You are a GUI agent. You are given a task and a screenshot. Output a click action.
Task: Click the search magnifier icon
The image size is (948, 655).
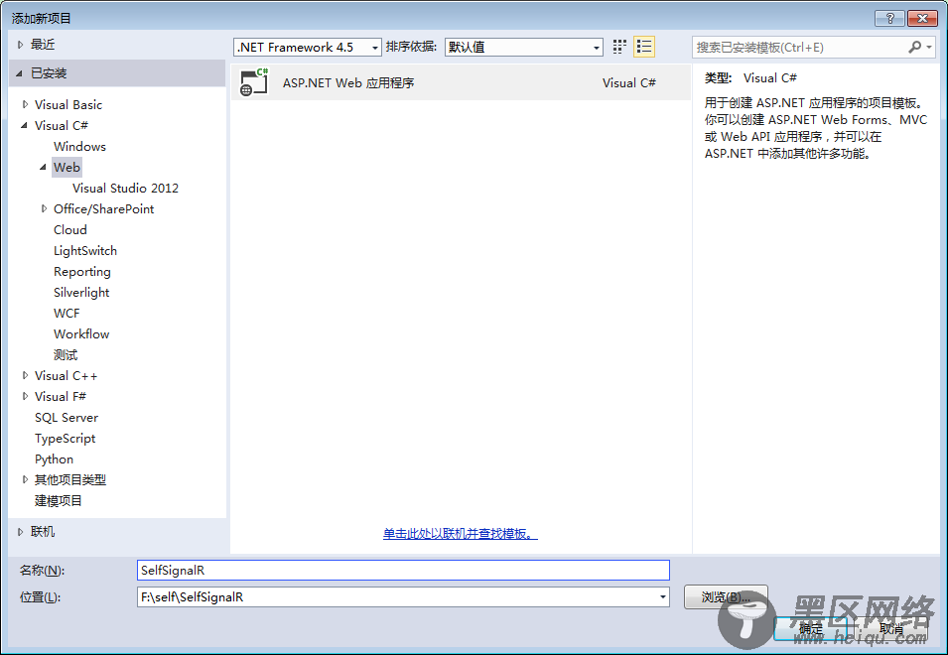[914, 47]
